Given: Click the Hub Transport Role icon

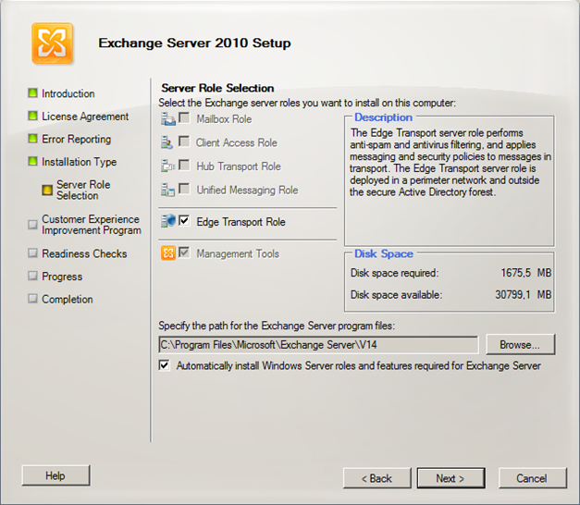Looking at the screenshot, I should 168,166.
